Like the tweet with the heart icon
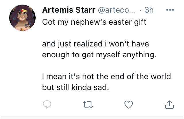The height and width of the screenshot is (119, 184). [129, 104]
